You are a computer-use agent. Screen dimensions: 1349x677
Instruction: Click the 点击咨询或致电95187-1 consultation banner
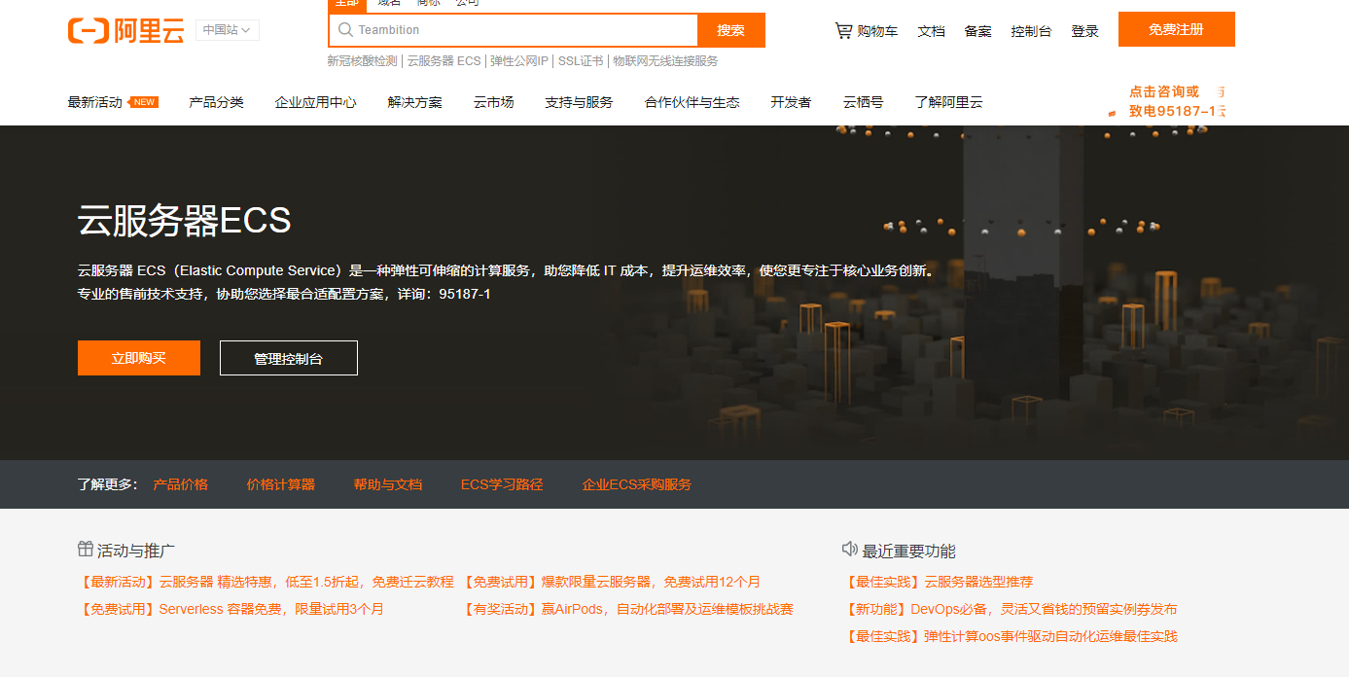1167,101
